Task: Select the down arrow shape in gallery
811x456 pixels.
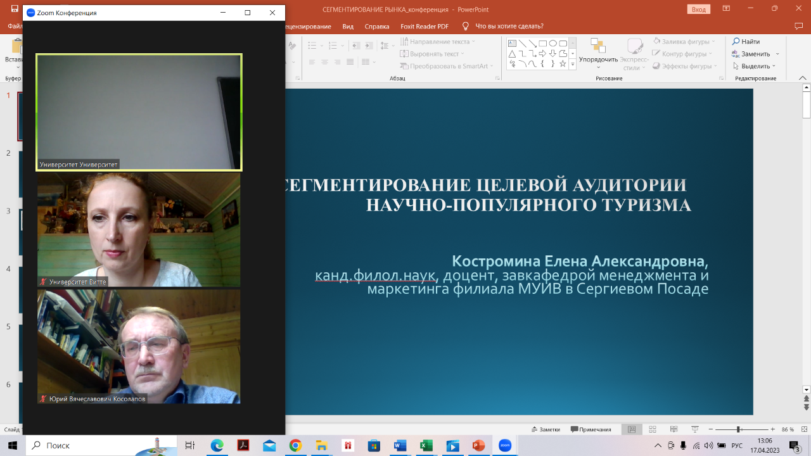Action: (x=552, y=53)
